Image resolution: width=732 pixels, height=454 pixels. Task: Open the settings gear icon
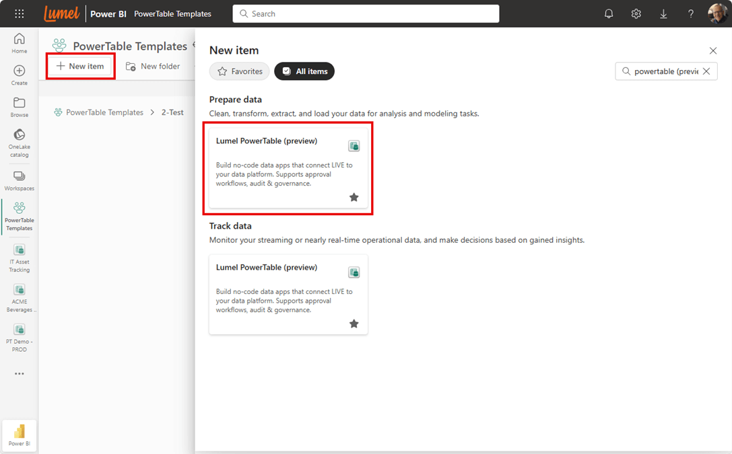(x=636, y=13)
